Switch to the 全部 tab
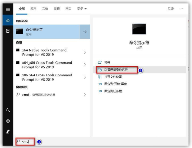This screenshot has height=148, width=192. coord(22,9)
